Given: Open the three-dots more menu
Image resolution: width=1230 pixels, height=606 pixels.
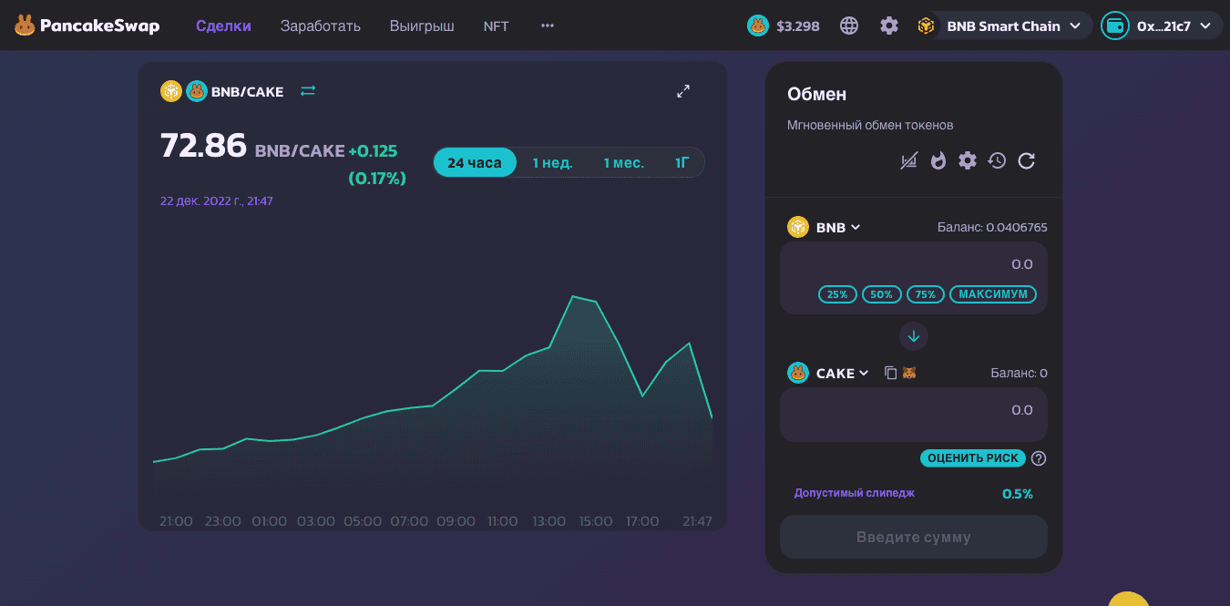Looking at the screenshot, I should pyautogui.click(x=548, y=26).
